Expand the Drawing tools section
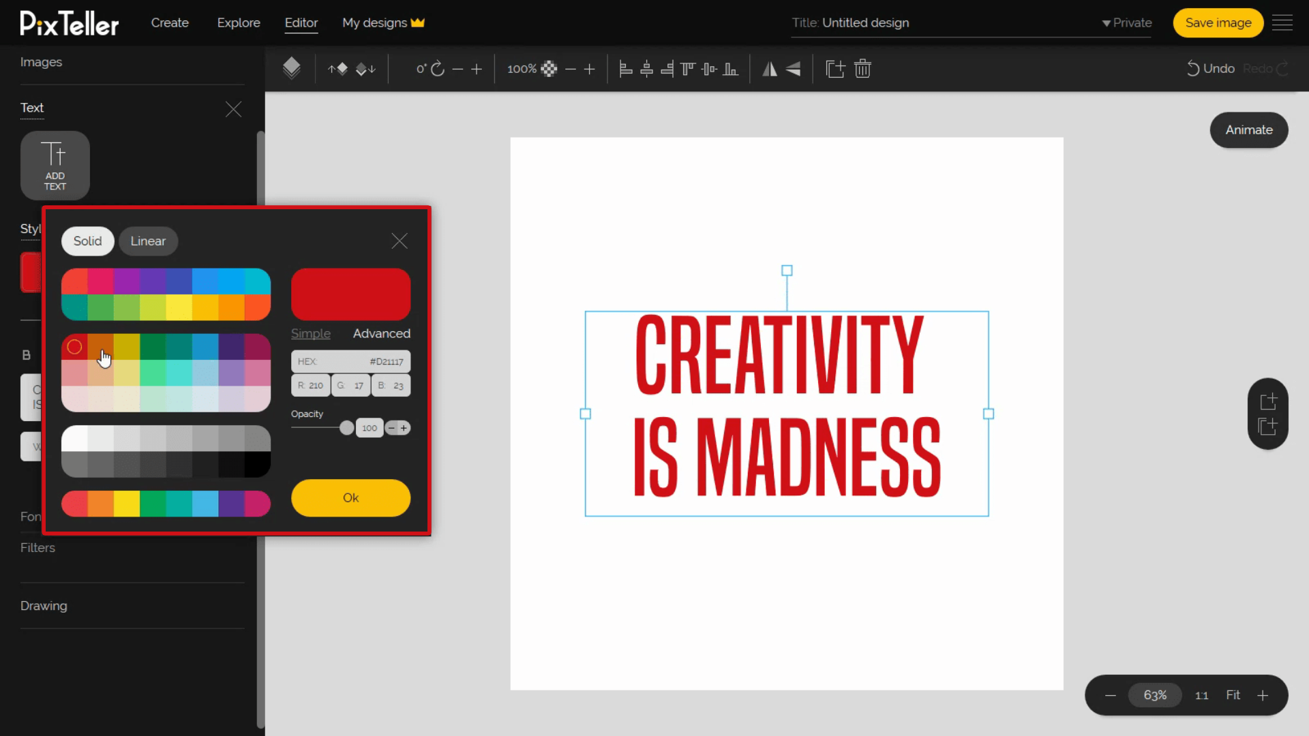This screenshot has width=1309, height=736. click(x=43, y=604)
